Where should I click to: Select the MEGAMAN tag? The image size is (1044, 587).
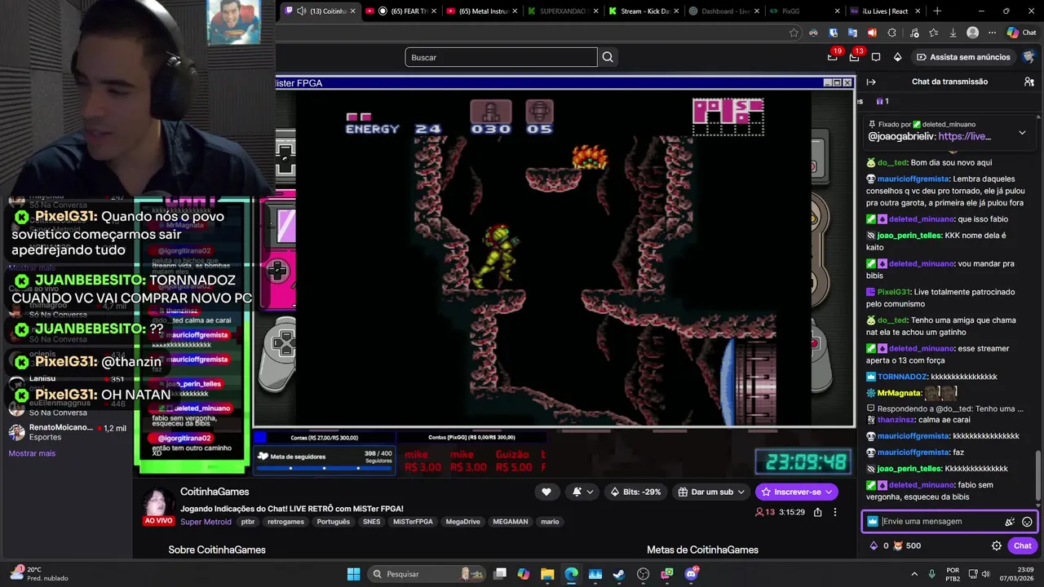tap(511, 522)
